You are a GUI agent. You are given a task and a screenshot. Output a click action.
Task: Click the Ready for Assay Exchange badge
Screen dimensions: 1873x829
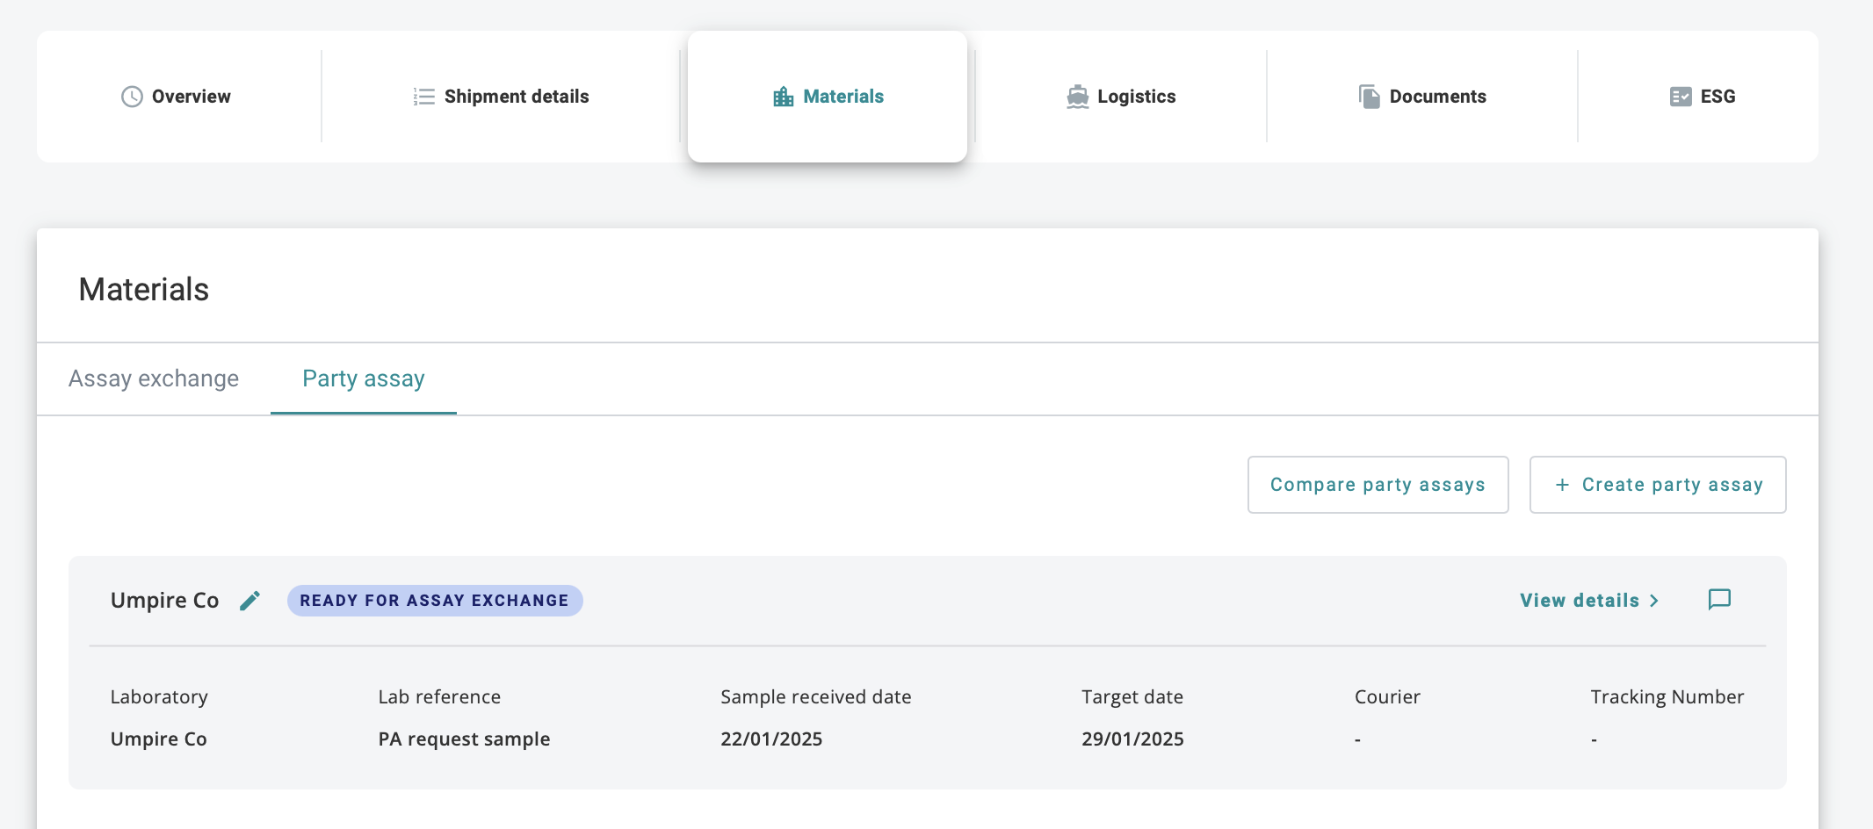[434, 601]
